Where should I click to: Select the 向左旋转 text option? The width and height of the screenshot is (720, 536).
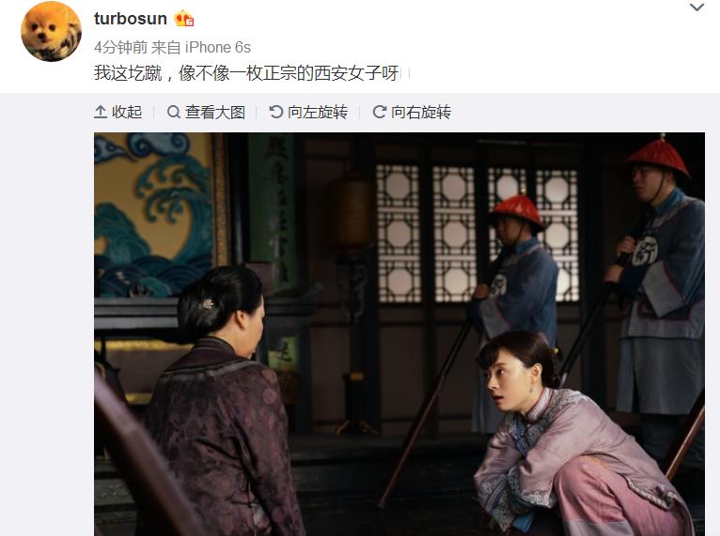coord(318,112)
